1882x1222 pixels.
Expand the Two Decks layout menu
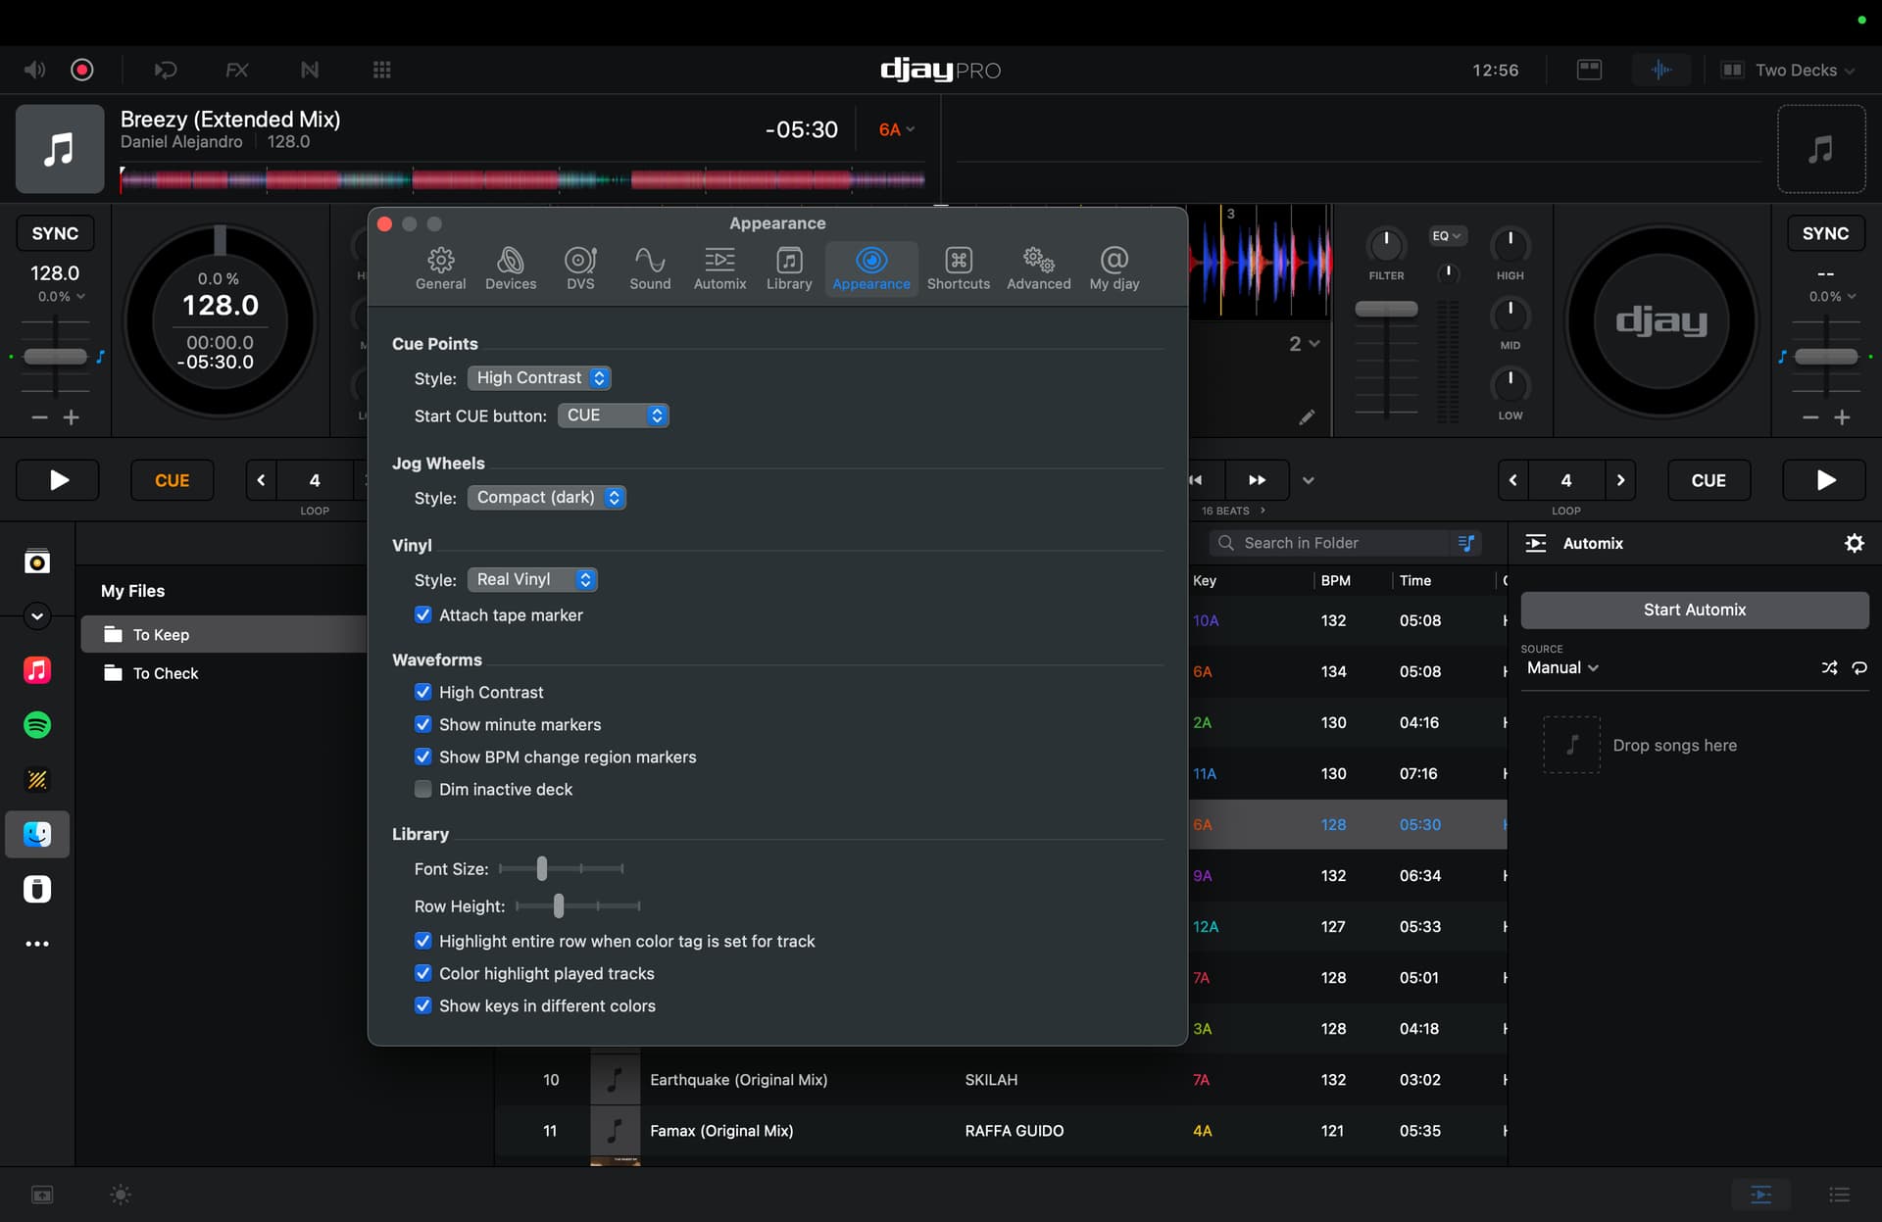tap(1794, 70)
